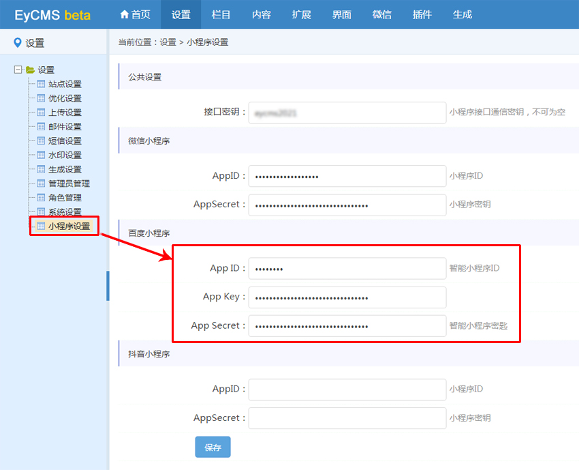Click the 优化设置 table icon
Screen dimensions: 579x470
(41, 98)
